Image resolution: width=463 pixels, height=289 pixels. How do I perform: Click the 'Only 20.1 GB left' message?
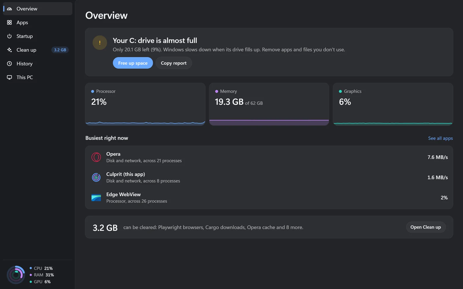[229, 50]
